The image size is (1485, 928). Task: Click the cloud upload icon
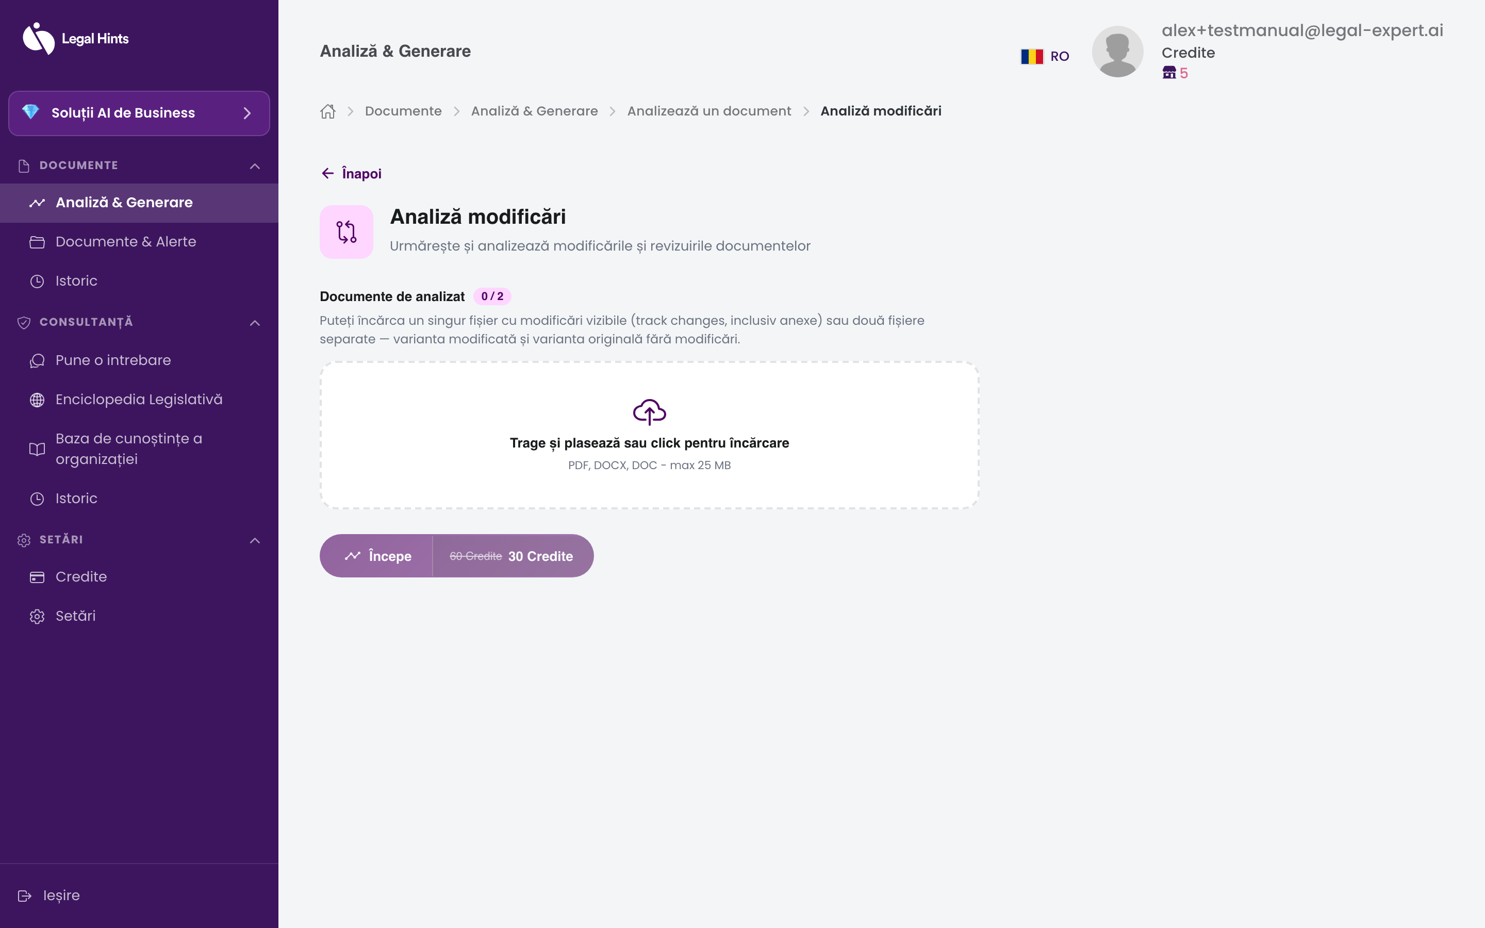pyautogui.click(x=649, y=412)
